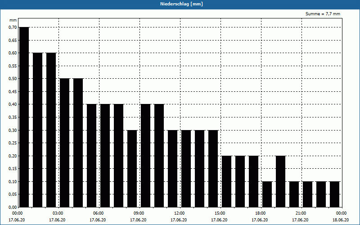This screenshot has height=225, width=360.
Task: Select the 0,40 y-axis value
Action: click(13, 104)
